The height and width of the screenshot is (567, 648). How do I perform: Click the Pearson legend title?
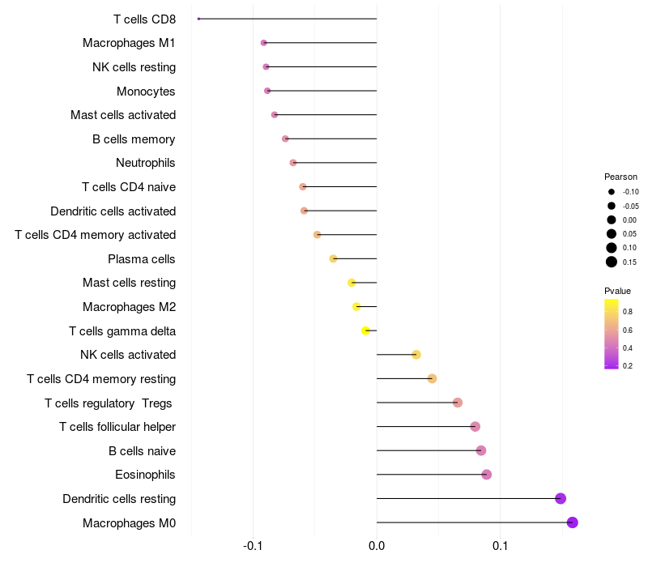[x=620, y=177]
